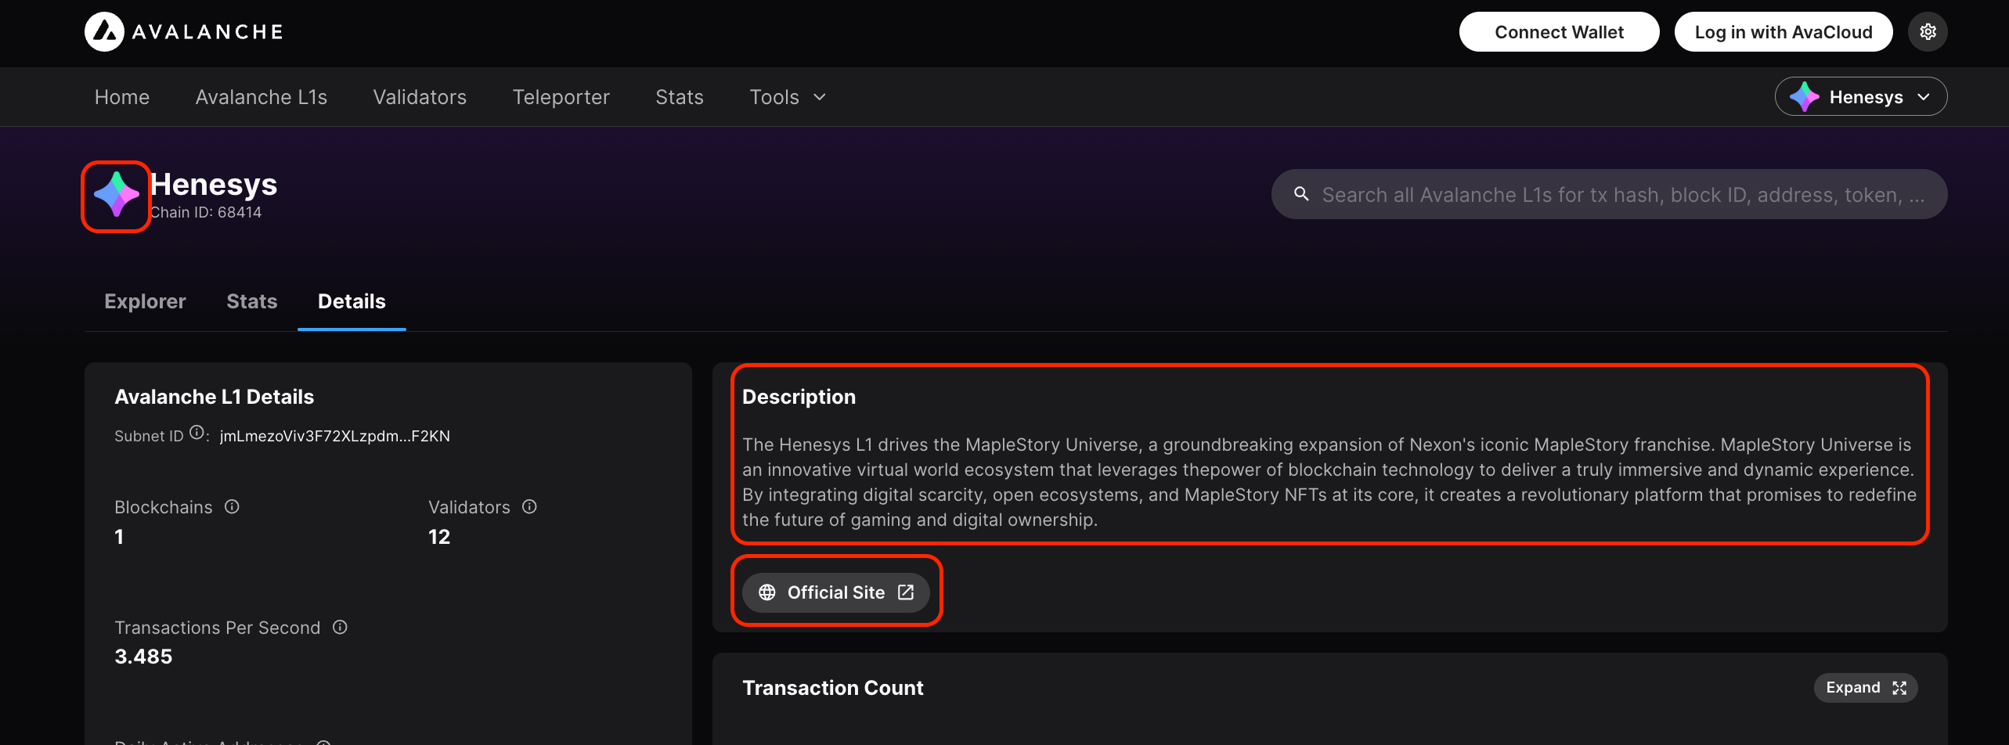Select the Details tab
Viewport: 2009px width, 745px height.
pyautogui.click(x=352, y=302)
